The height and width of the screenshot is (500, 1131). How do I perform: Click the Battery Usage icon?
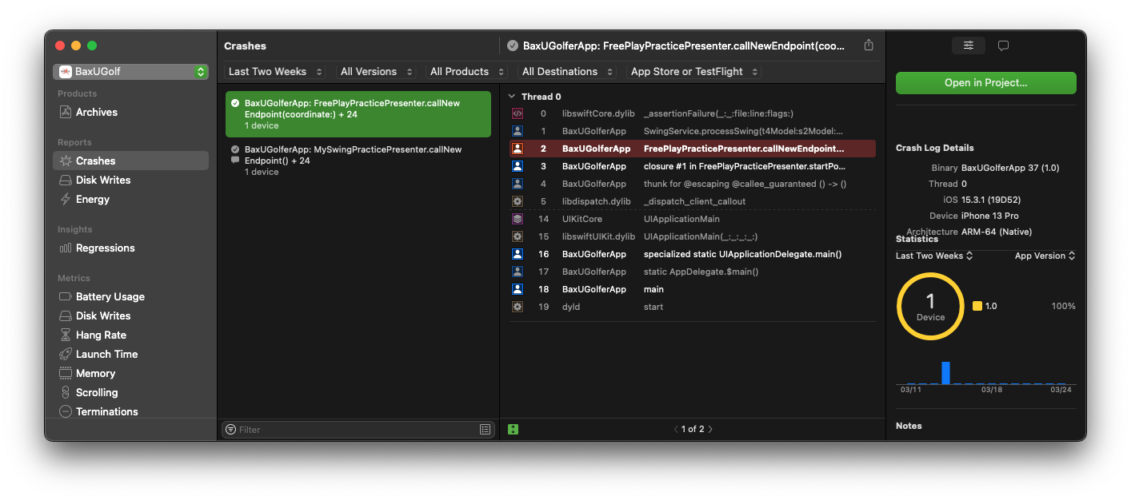point(66,296)
